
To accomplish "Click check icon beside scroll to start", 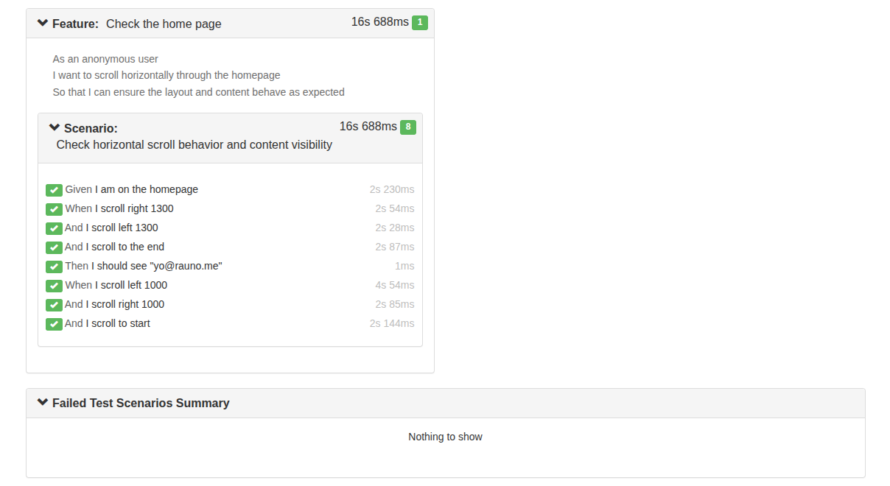I will (x=54, y=324).
